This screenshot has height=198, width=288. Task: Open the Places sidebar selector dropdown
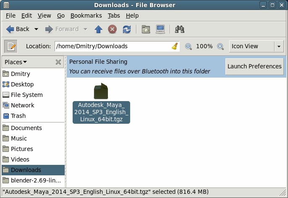coord(16,62)
